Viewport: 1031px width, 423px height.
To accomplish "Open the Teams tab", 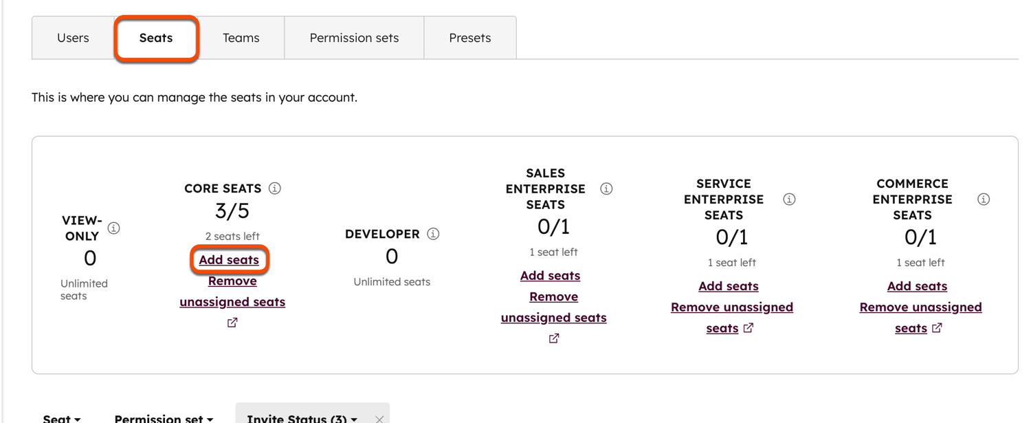I will tap(241, 38).
